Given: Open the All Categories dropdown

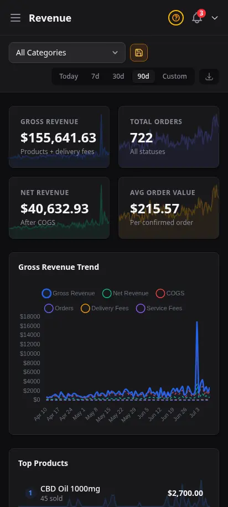Looking at the screenshot, I should (67, 53).
